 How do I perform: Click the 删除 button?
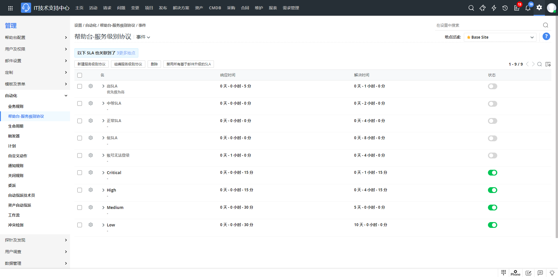click(x=154, y=64)
